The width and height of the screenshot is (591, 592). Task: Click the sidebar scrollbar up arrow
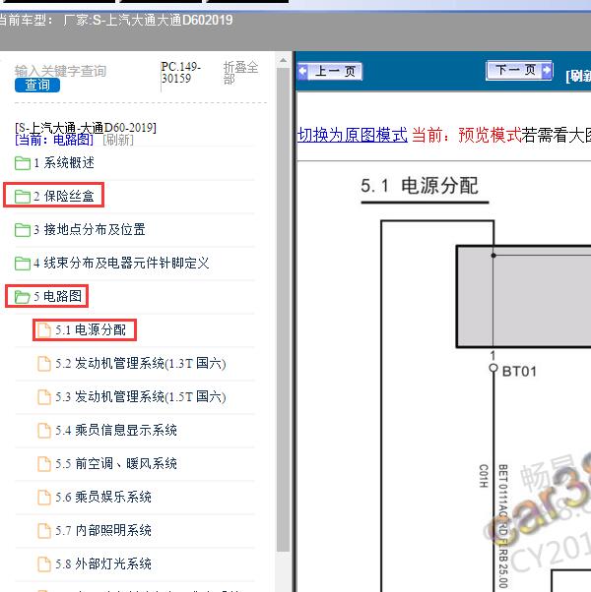[x=283, y=60]
